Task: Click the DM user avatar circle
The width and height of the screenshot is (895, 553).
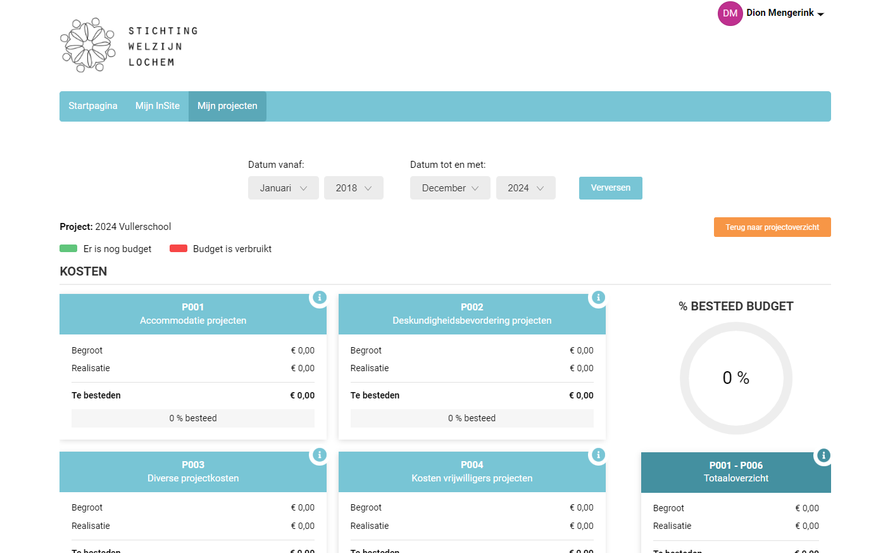Action: point(730,13)
